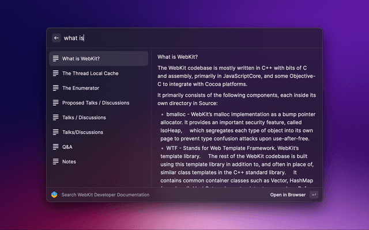Click document icon beside The Enumerator
This screenshot has width=369, height=230.
click(55, 88)
